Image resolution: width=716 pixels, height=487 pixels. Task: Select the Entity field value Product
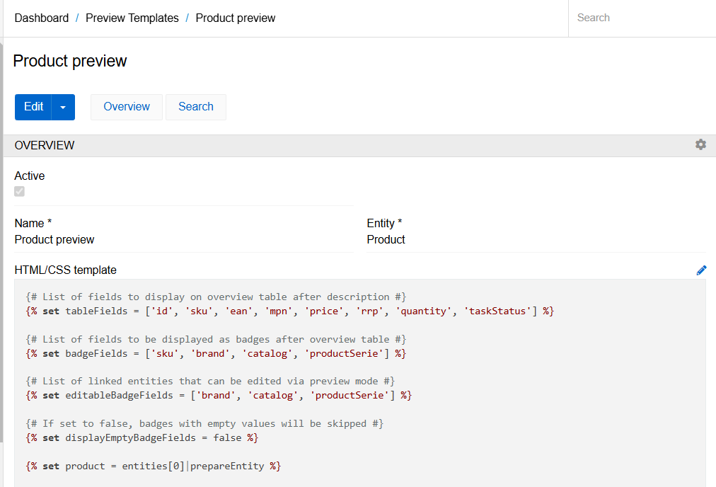pos(386,239)
